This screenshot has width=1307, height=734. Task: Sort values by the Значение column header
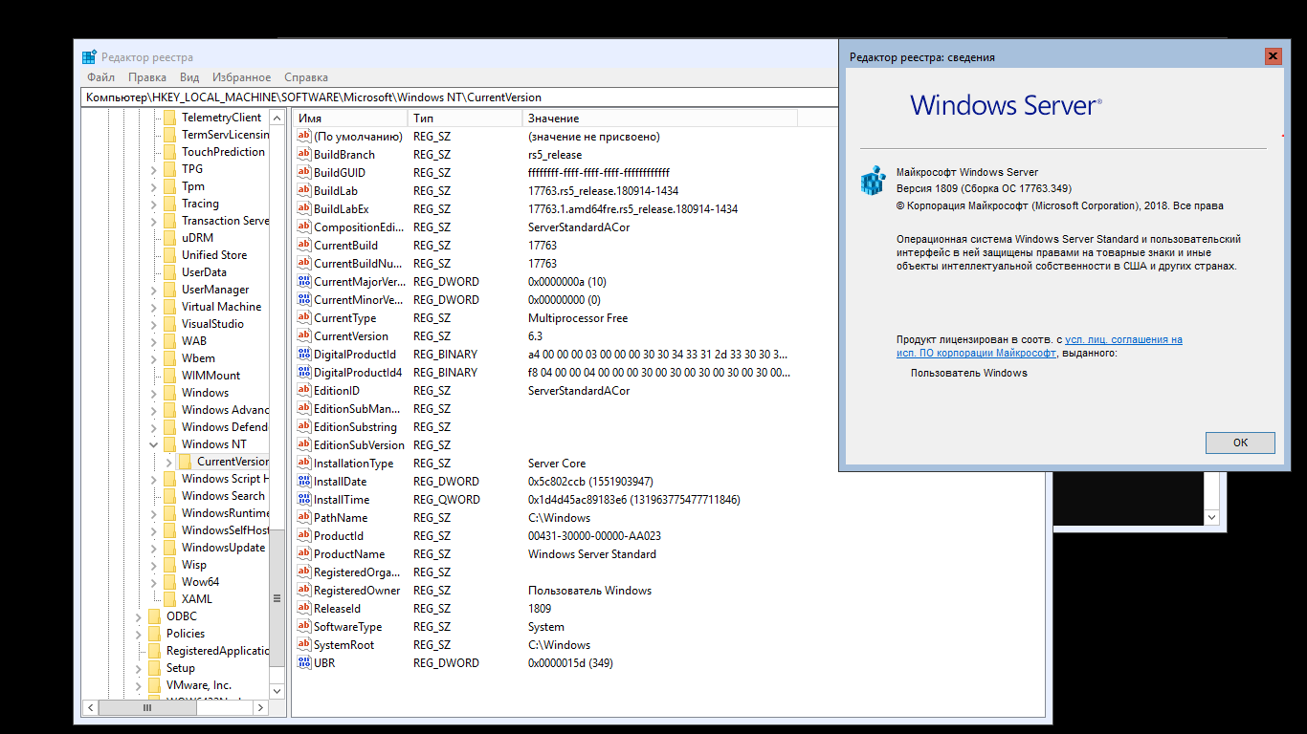point(660,119)
